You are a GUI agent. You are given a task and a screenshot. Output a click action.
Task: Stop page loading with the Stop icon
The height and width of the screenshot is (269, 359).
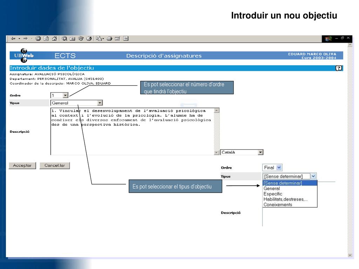point(38,39)
